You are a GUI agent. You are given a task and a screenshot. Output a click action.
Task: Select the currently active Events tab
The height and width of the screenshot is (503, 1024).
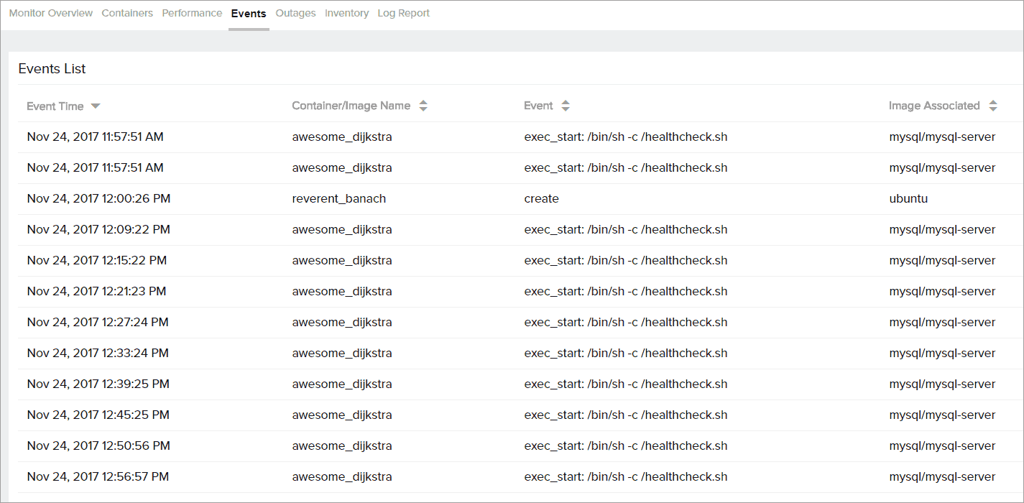point(249,13)
